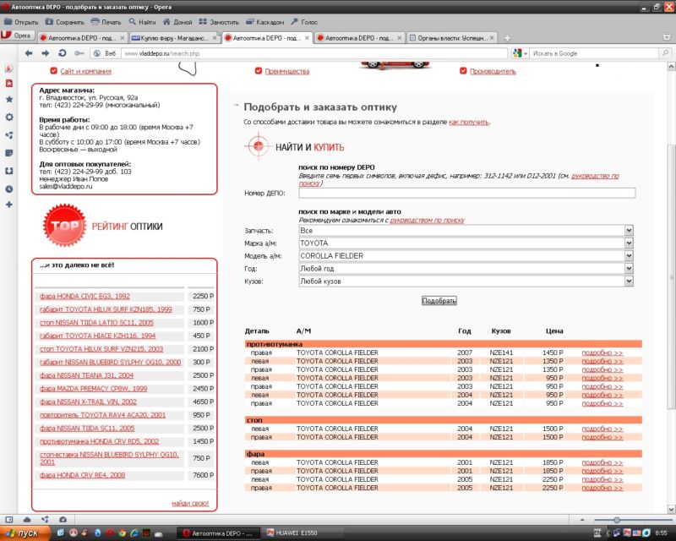Click the Windows пуск (Start) button

(25, 533)
